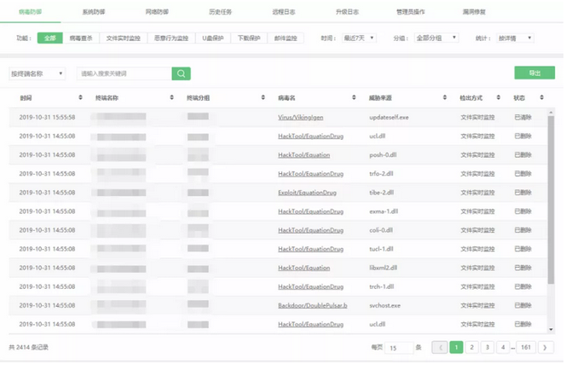Select the 全部 filter option

[x=49, y=38]
